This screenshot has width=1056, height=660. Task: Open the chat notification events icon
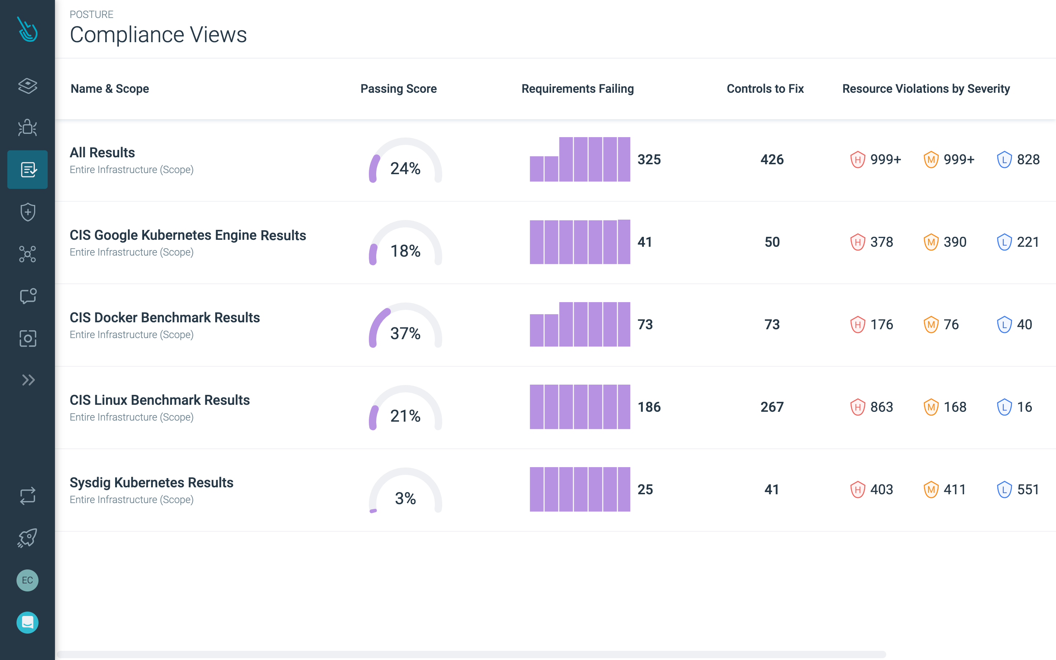pyautogui.click(x=27, y=296)
